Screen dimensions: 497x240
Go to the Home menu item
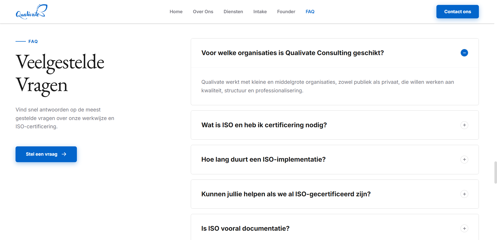176,12
